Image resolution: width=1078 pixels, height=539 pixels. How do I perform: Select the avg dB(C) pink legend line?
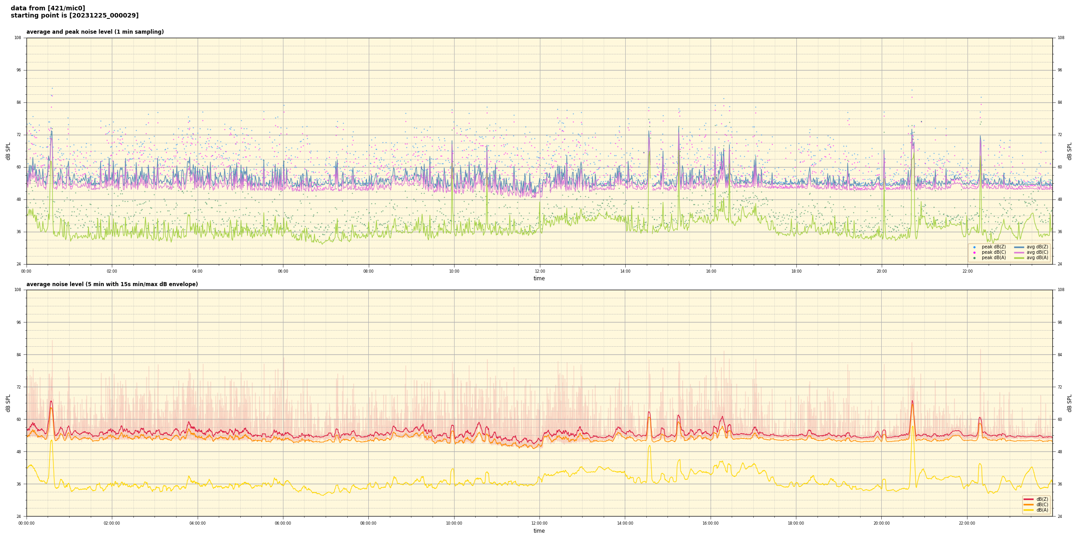point(1019,252)
